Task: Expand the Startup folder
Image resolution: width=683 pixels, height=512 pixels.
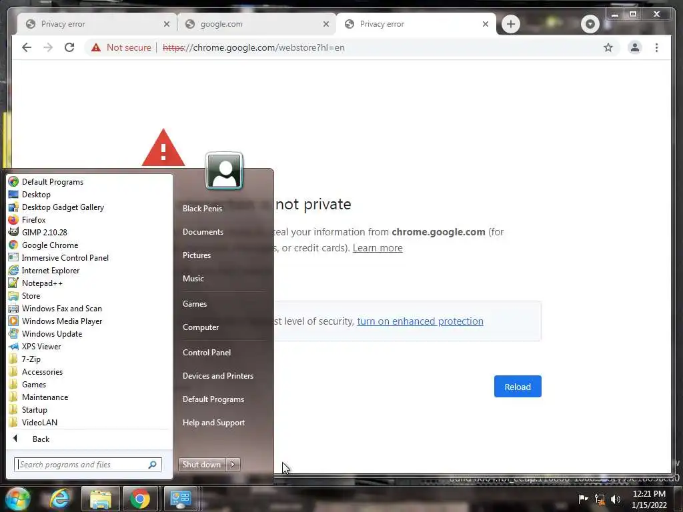Action: 35,410
